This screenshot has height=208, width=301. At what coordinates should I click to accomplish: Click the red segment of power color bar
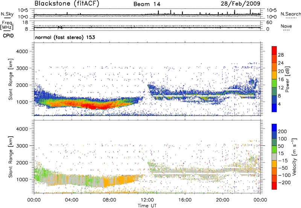click(274, 50)
